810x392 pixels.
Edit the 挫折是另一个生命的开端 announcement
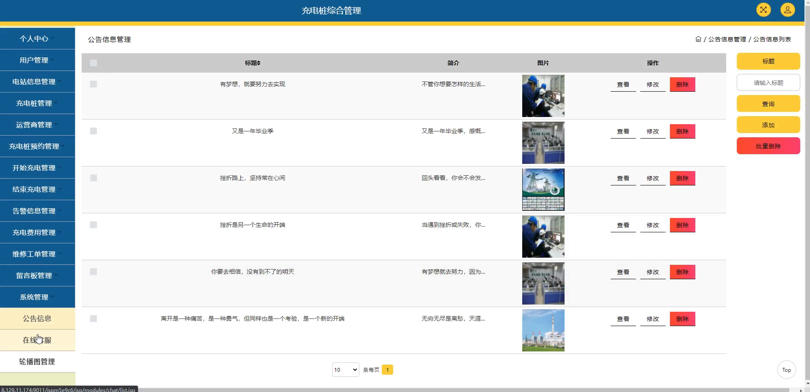pos(653,225)
